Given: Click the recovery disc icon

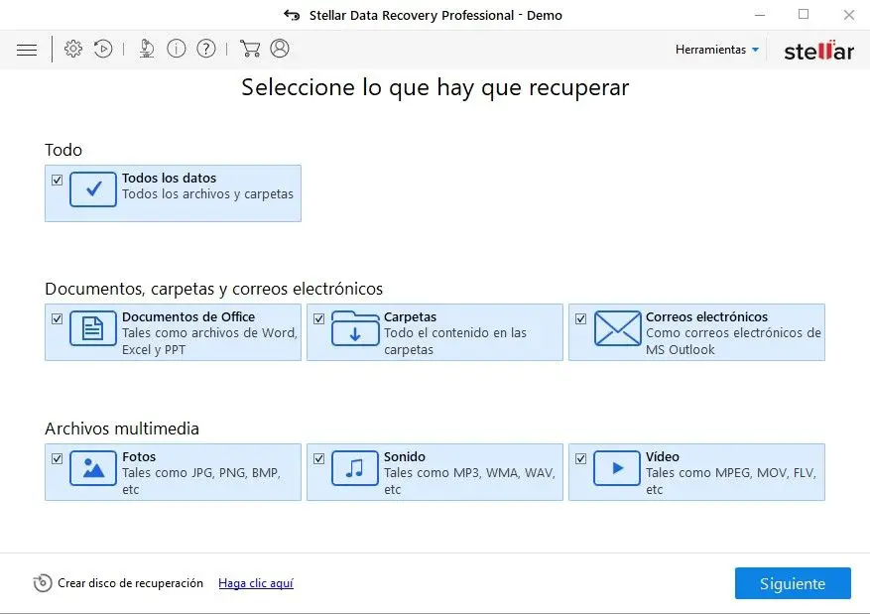Looking at the screenshot, I should tap(43, 583).
